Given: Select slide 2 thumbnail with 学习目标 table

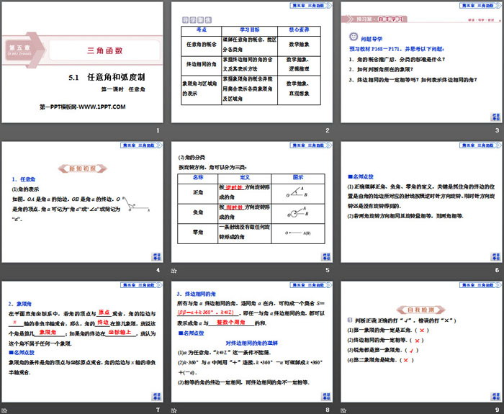Looking at the screenshot, I should [x=252, y=63].
